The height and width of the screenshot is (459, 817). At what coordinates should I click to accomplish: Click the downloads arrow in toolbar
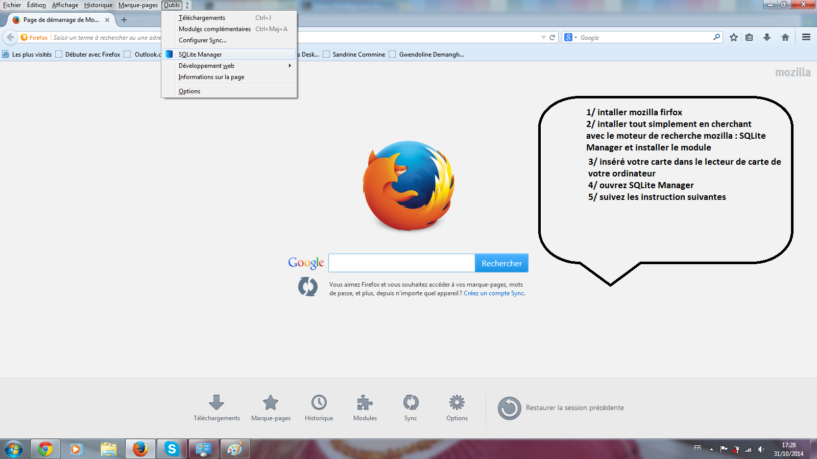(x=767, y=37)
